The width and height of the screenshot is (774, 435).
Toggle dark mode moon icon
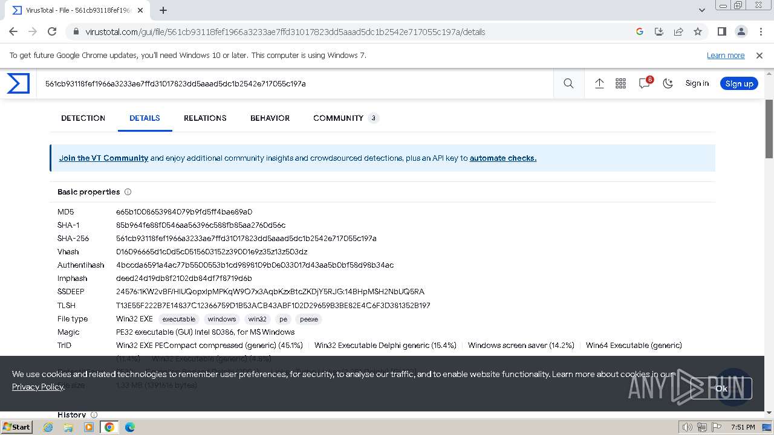668,83
